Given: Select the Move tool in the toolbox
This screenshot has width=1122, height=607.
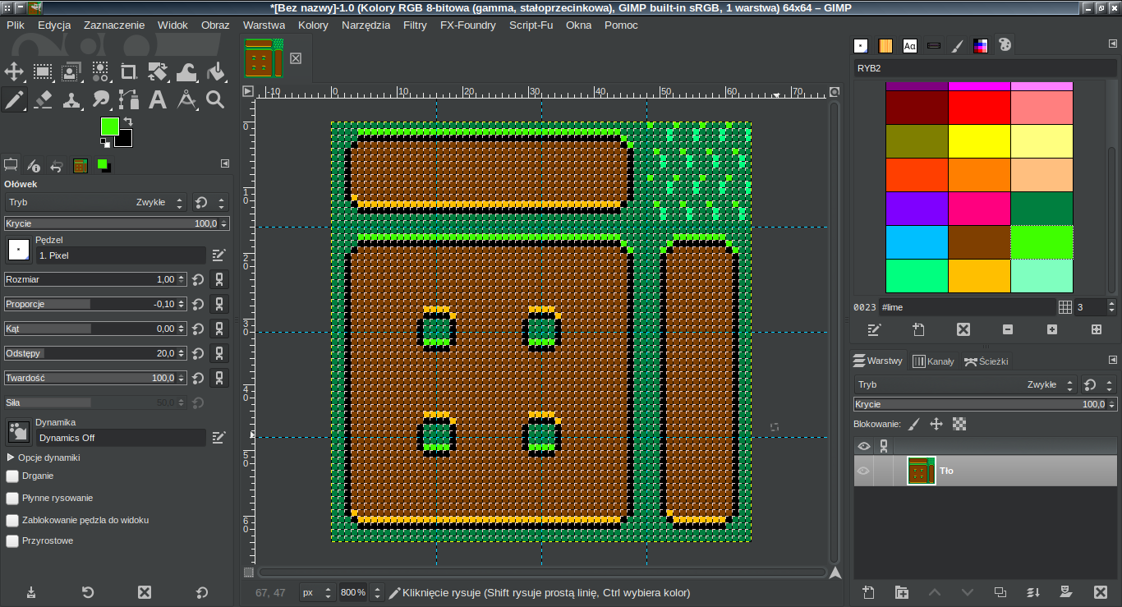Looking at the screenshot, I should pyautogui.click(x=14, y=71).
